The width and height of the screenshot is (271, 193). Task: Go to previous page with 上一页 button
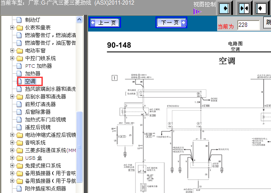pos(105,23)
